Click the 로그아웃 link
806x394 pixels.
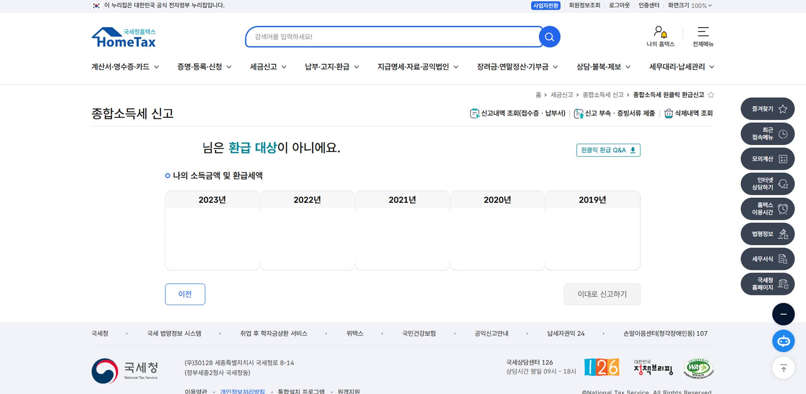pyautogui.click(x=619, y=6)
